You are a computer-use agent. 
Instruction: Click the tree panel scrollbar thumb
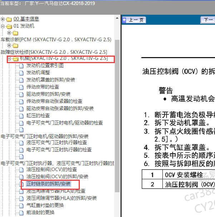[117, 116]
